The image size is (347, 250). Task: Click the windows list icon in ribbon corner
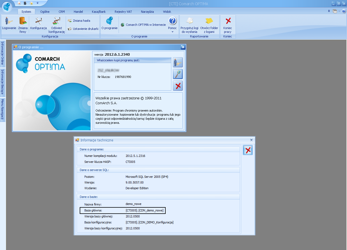pyautogui.click(x=335, y=11)
